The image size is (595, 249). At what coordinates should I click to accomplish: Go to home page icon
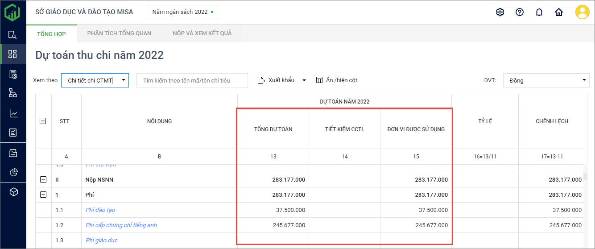coord(559,12)
